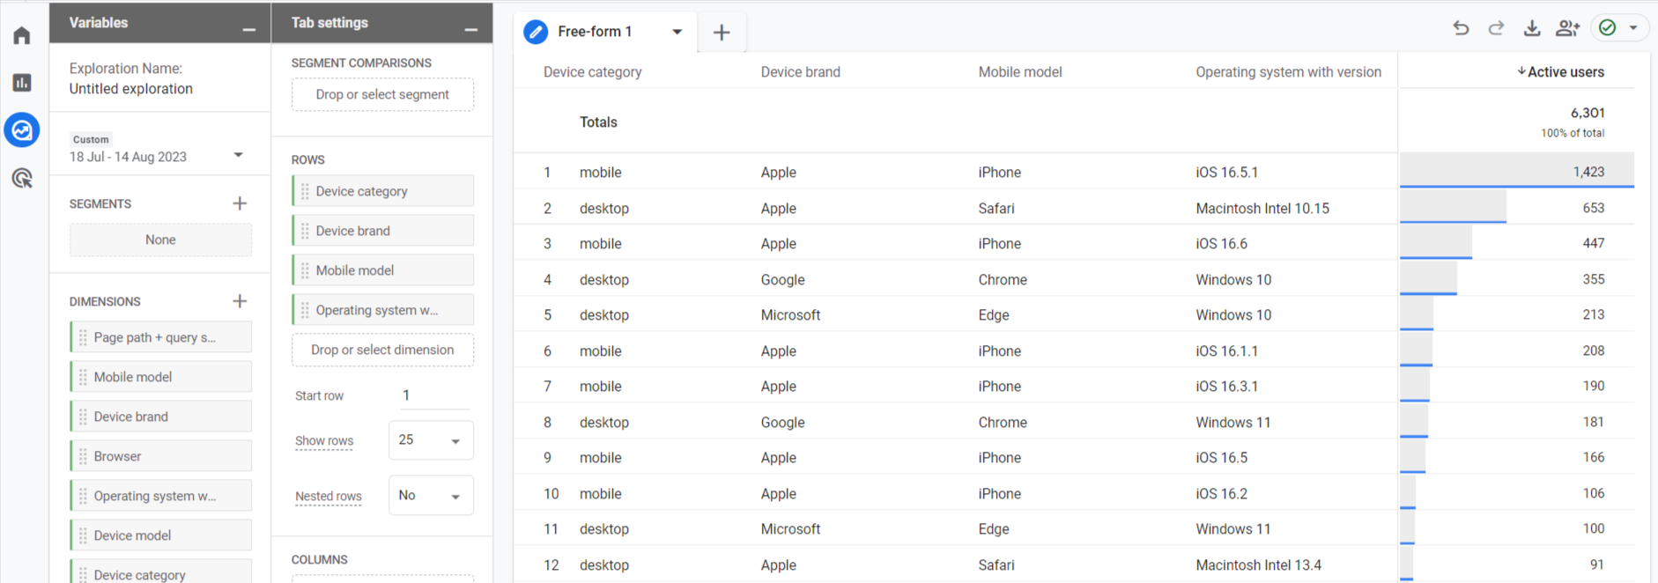Share the exploration with users
This screenshot has height=583, width=1658.
pos(1567,28)
